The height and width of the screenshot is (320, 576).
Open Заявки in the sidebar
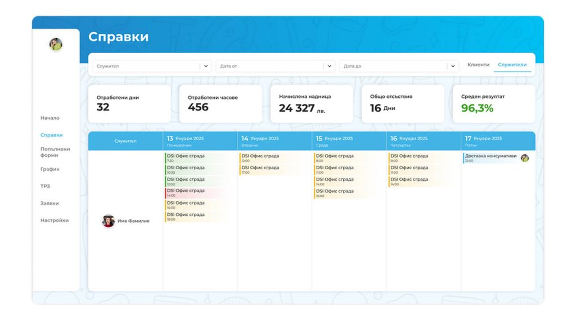click(x=49, y=203)
